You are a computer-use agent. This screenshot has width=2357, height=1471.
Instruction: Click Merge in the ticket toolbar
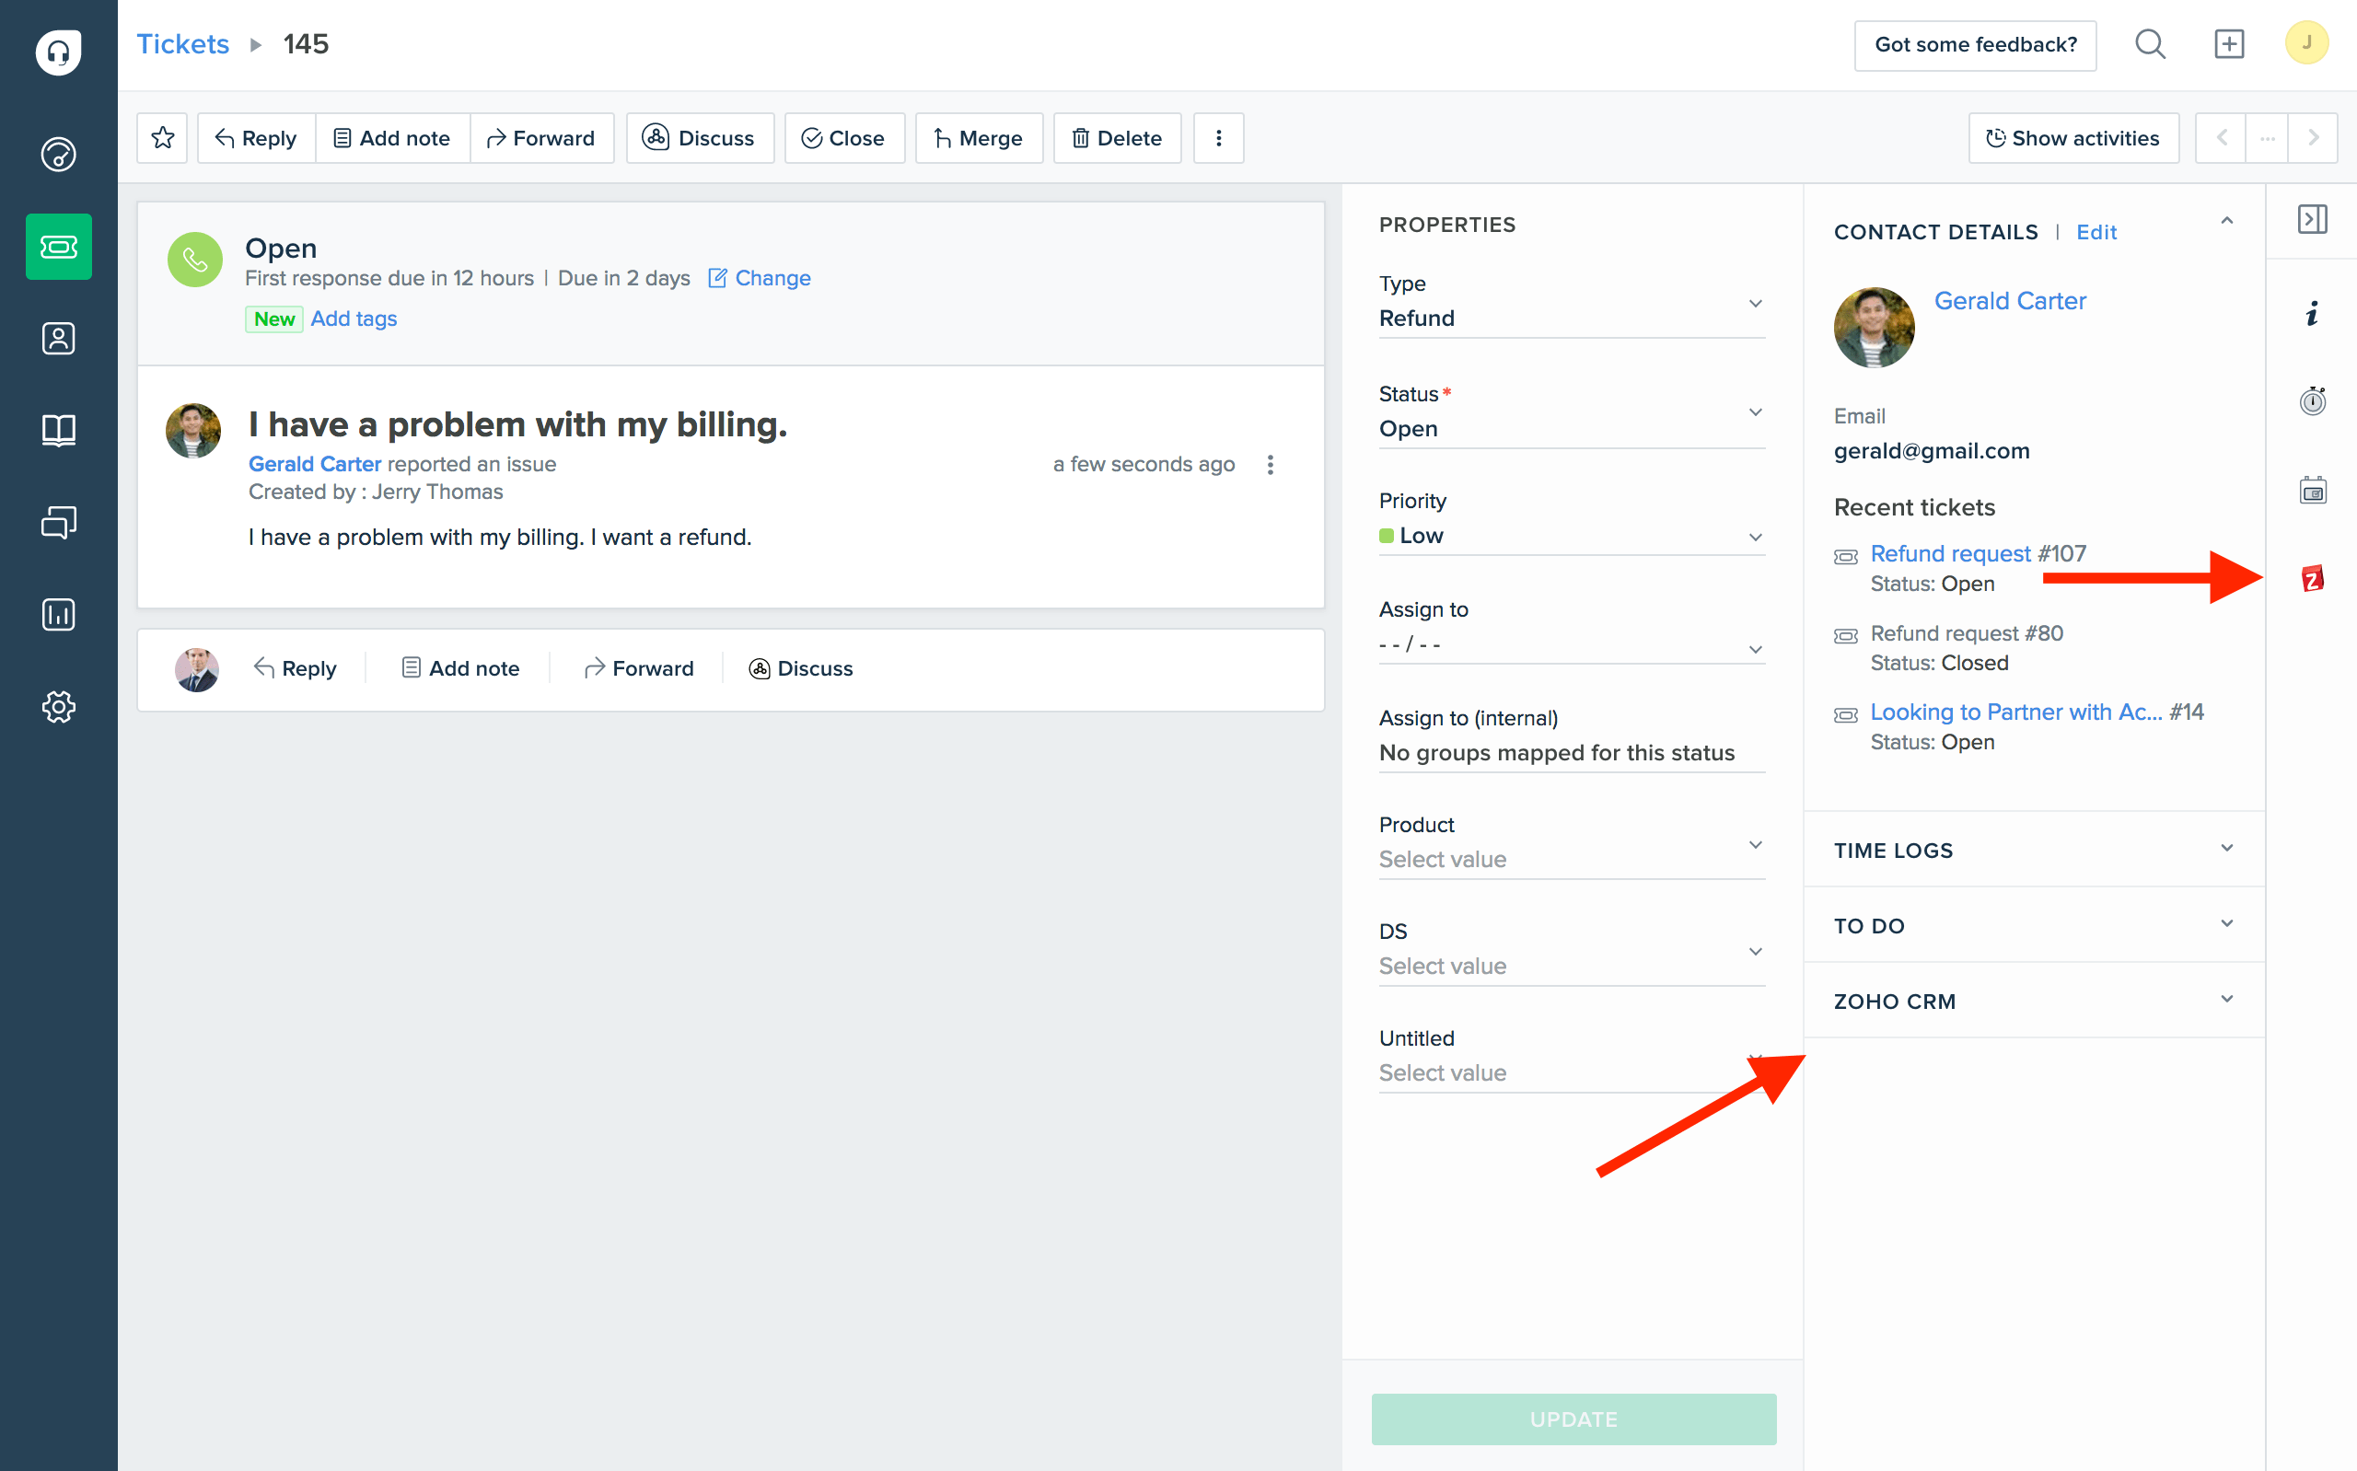pos(979,138)
